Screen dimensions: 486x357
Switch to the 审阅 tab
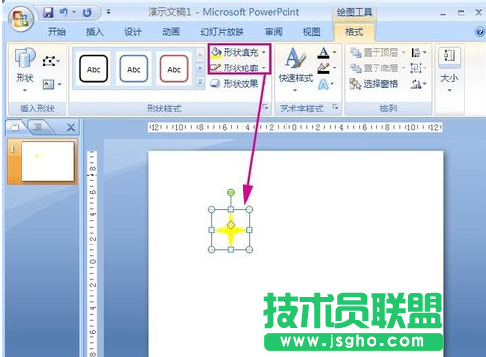click(x=273, y=32)
